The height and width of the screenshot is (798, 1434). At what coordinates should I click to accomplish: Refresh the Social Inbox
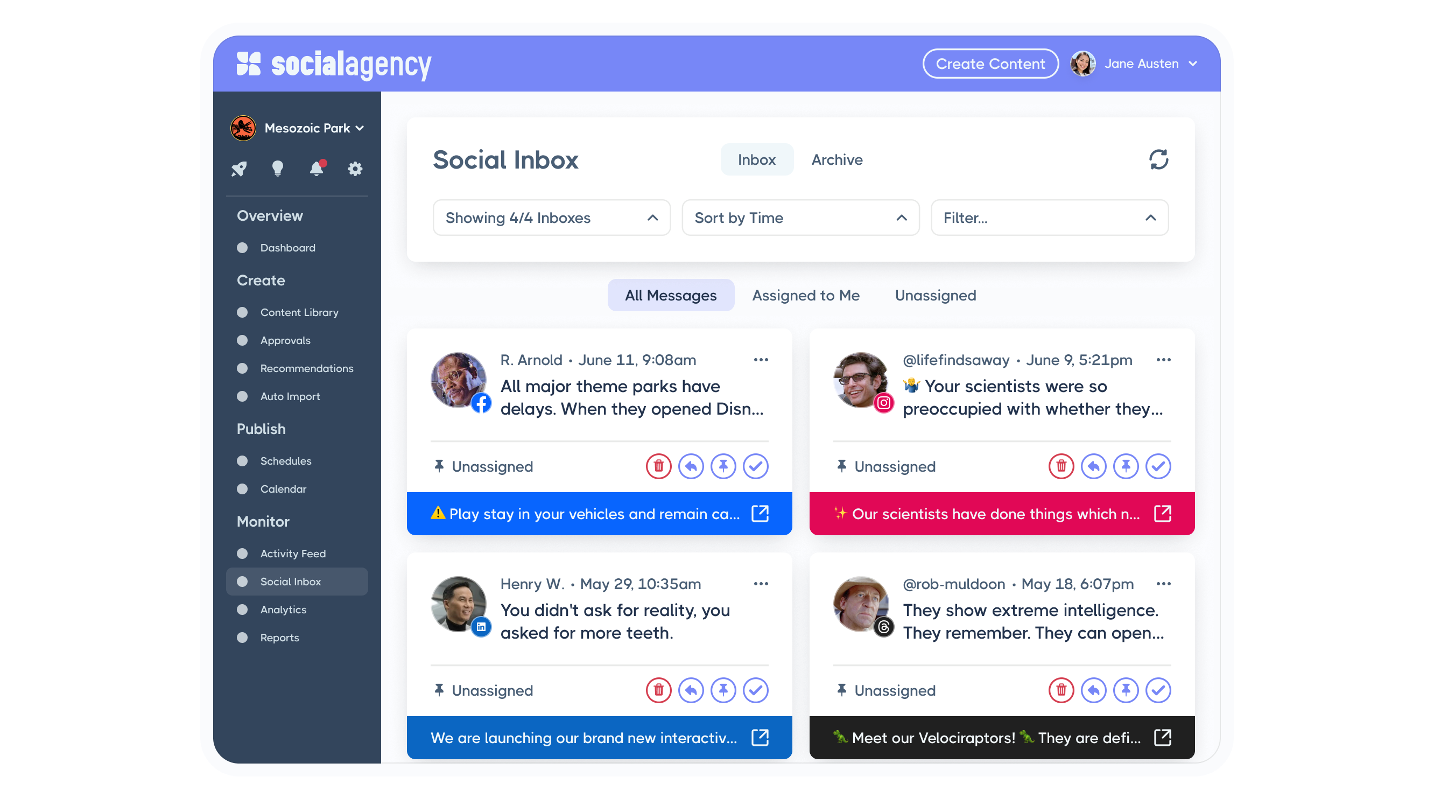click(x=1158, y=160)
